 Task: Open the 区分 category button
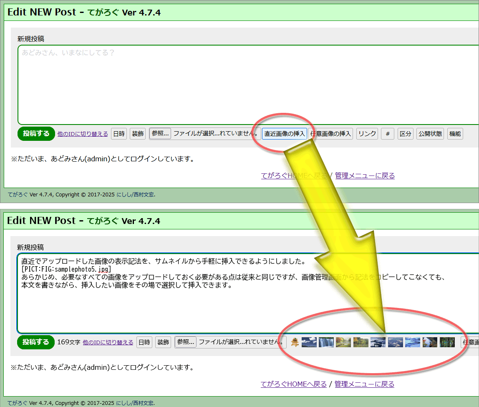pyautogui.click(x=405, y=134)
